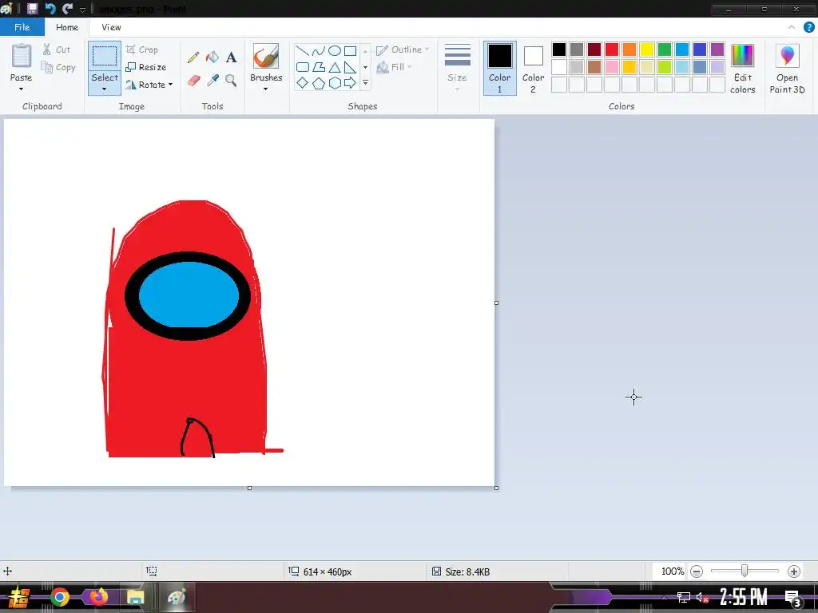Open Paint 3D
This screenshot has height=613, width=818.
point(787,69)
